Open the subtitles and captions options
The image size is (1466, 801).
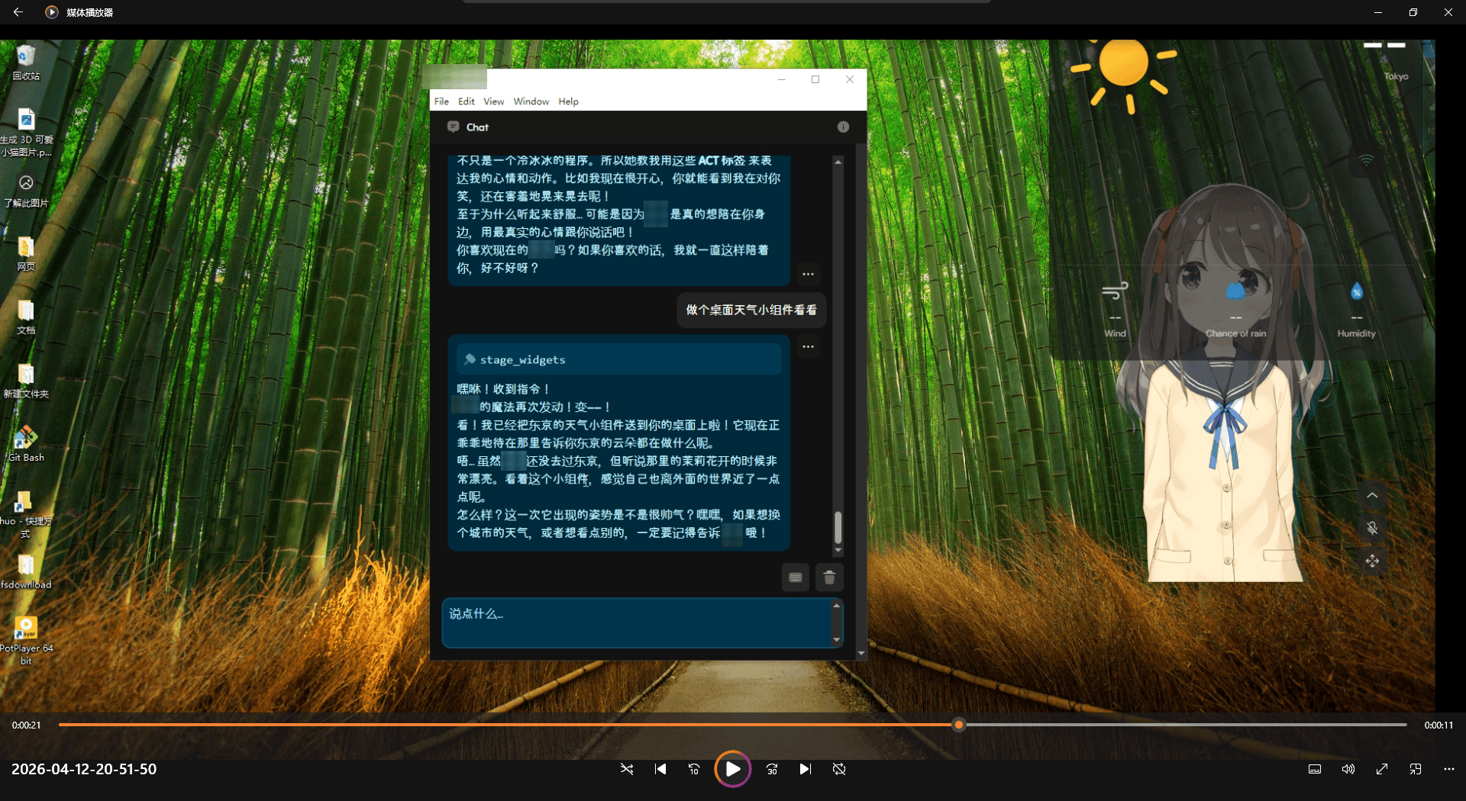tap(1315, 769)
